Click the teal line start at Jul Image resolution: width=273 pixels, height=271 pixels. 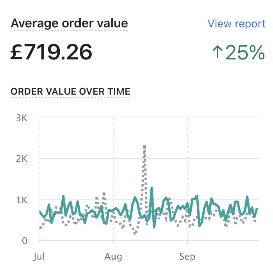click(40, 212)
